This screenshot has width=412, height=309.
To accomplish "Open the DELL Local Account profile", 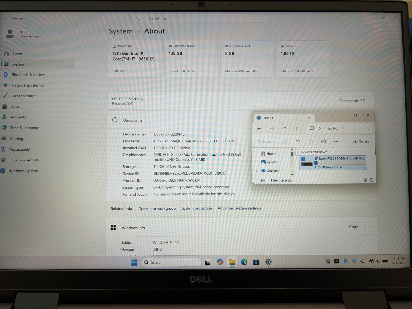I will [23, 34].
